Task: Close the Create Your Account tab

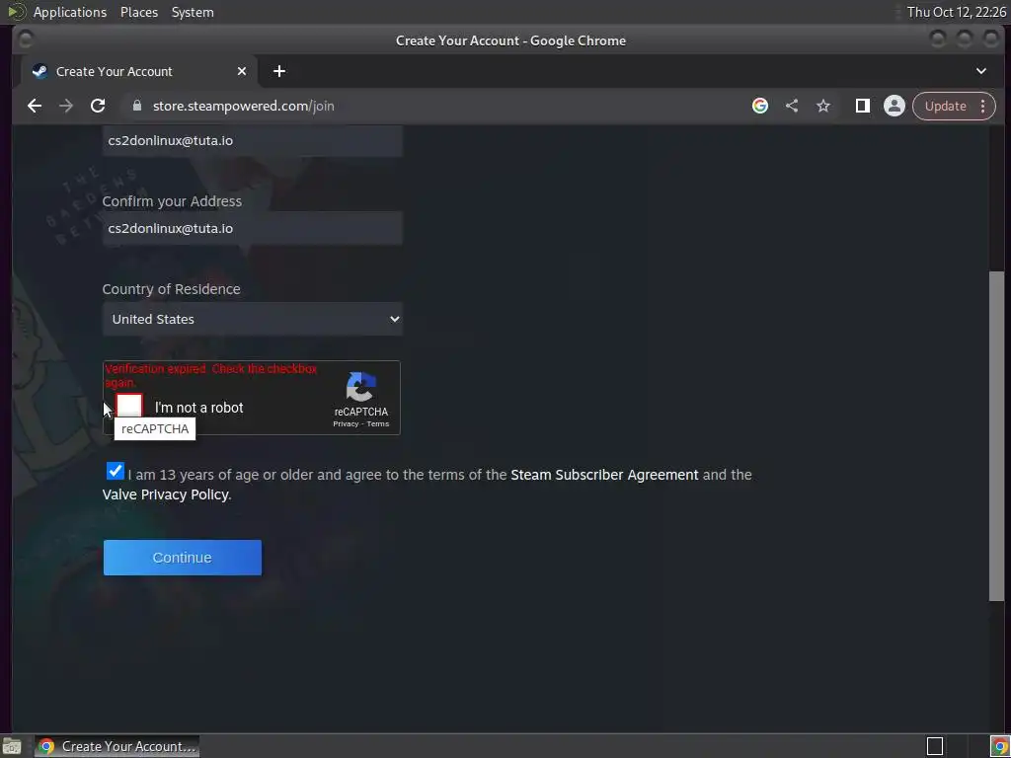Action: coord(242,71)
